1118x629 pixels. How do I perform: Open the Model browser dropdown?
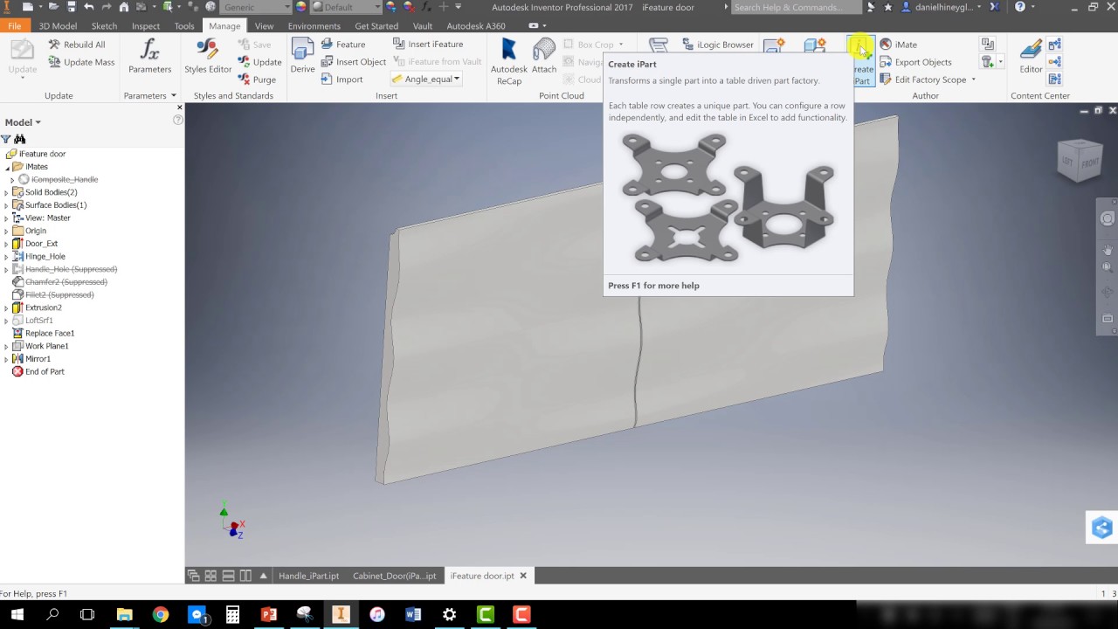(x=23, y=122)
